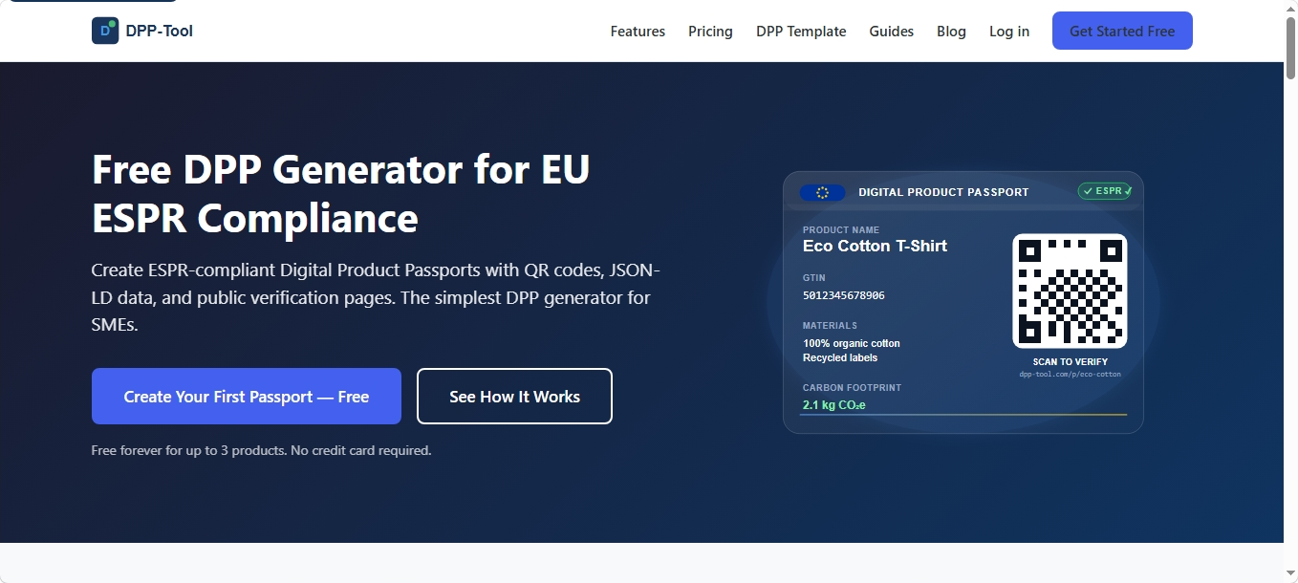This screenshot has width=1298, height=583.
Task: Click the DPP-Tool brand name text
Action: pos(160,31)
